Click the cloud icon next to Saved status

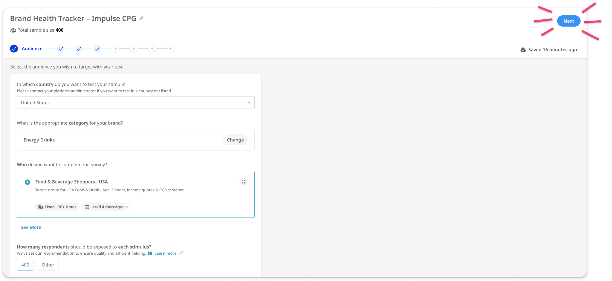click(x=523, y=50)
